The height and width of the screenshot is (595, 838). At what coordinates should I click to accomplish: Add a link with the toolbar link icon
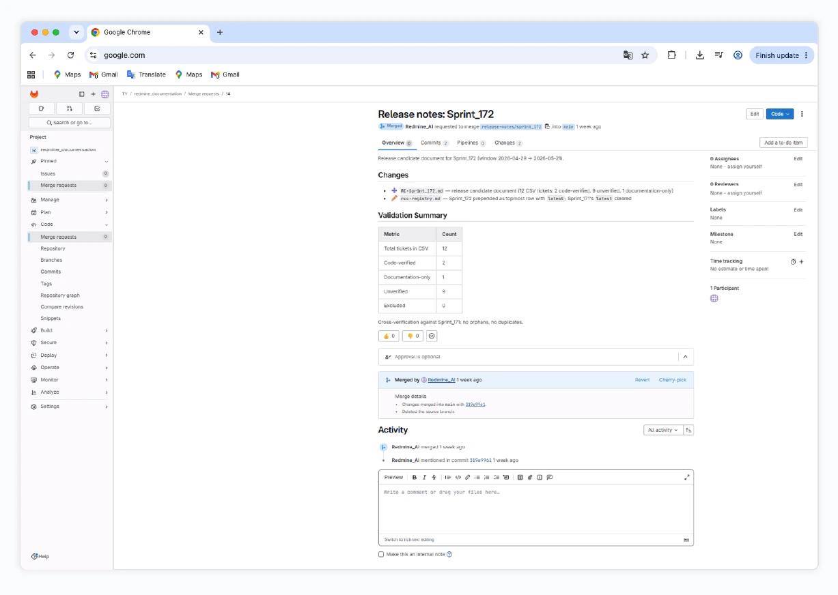pos(467,477)
